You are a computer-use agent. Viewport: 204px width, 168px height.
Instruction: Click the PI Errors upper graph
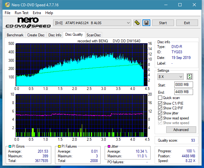(x=82, y=65)
